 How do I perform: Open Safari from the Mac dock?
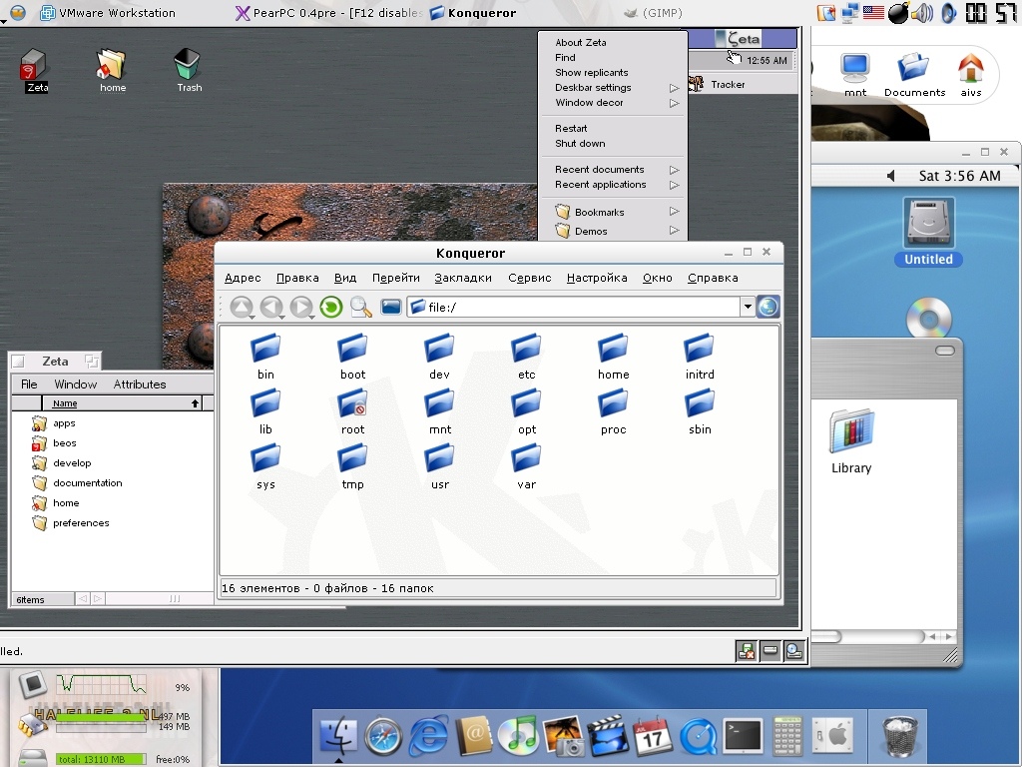point(383,736)
